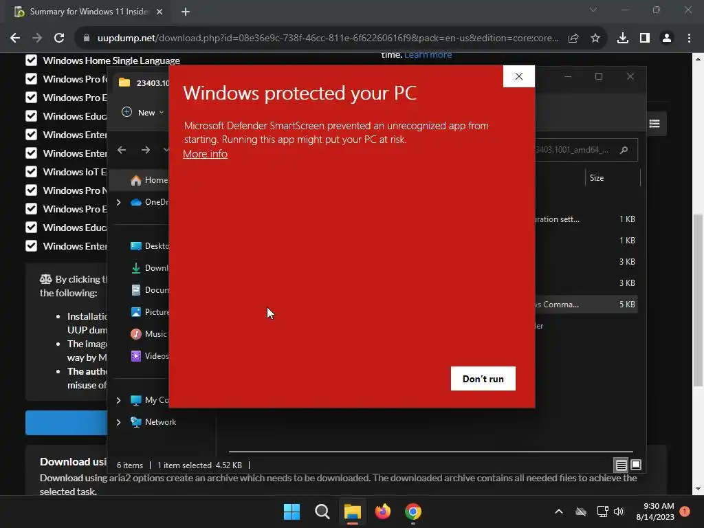704x528 pixels.
Task: Toggle Chrome side panel icon
Action: [645, 38]
